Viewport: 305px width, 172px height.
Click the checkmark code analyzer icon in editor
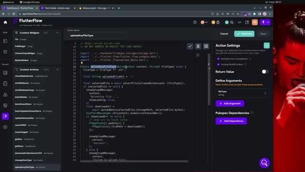[190, 46]
